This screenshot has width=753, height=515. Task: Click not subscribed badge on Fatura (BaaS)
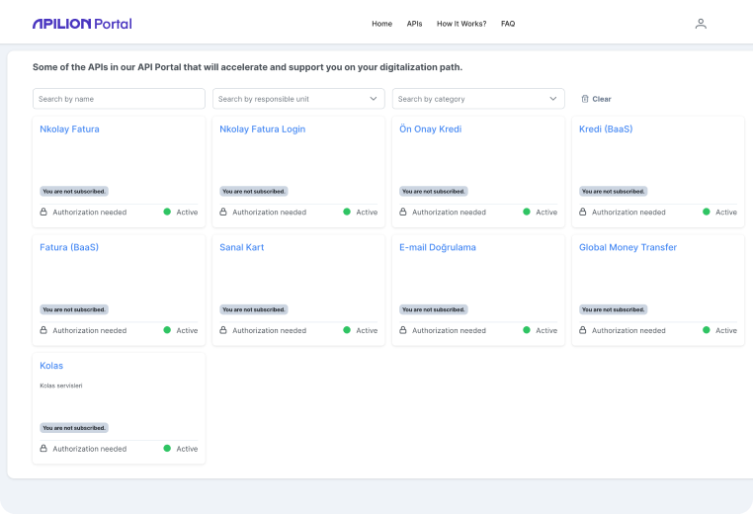tap(74, 309)
